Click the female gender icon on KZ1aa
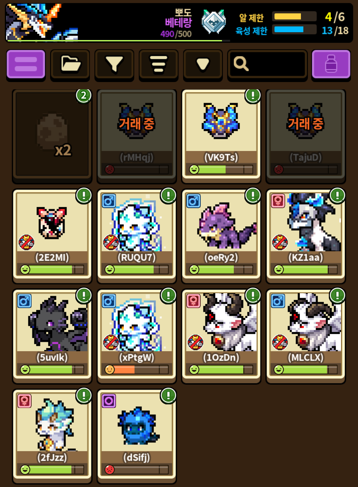 [278, 201]
